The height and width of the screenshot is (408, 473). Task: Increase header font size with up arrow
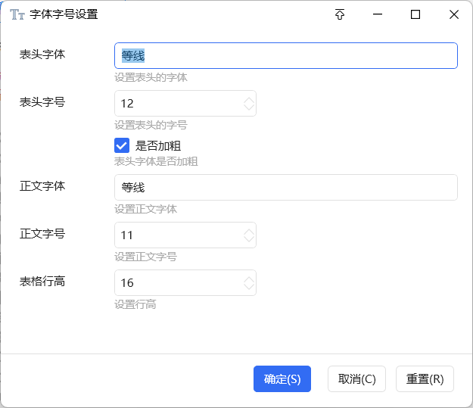tap(248, 100)
